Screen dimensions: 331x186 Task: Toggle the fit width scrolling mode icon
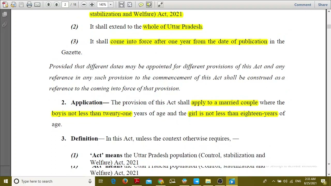click(122, 5)
